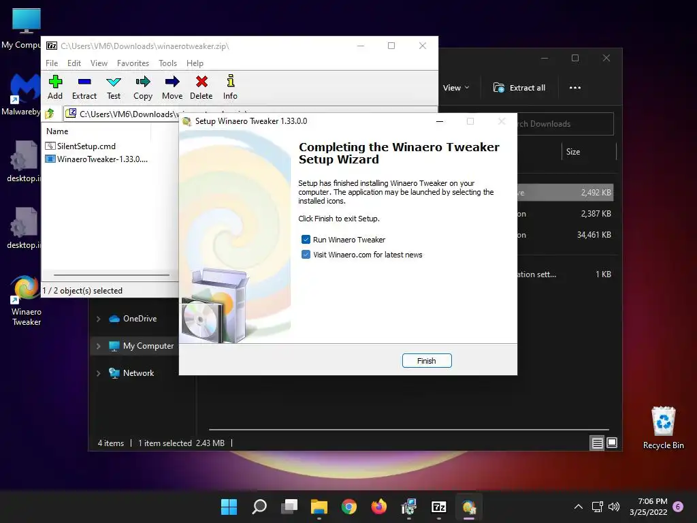Click the Search Downloads box in Explorer

[565, 124]
